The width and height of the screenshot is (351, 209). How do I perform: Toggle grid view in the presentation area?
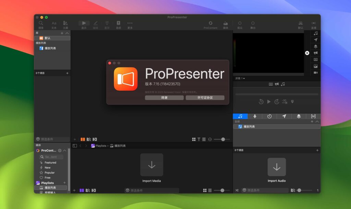point(194,139)
